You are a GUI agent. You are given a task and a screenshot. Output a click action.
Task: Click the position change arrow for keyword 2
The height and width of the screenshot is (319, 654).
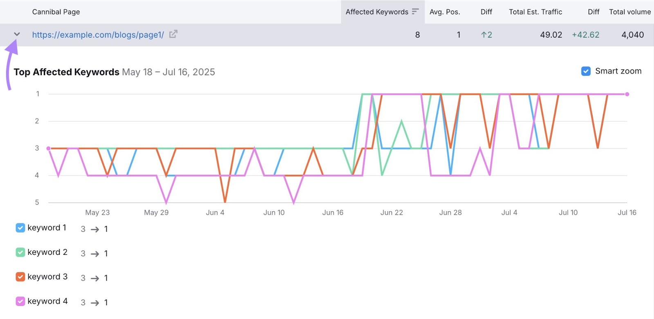point(95,254)
